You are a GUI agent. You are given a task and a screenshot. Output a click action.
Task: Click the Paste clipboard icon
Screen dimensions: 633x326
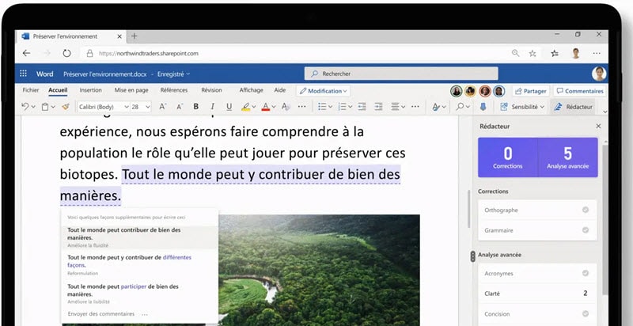pyautogui.click(x=45, y=107)
